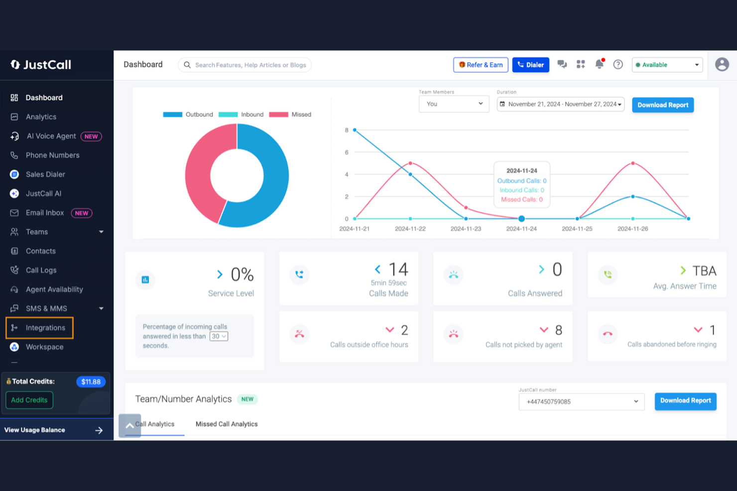Open the duration date range picker
Screen dimensions: 737x491
click(560, 104)
